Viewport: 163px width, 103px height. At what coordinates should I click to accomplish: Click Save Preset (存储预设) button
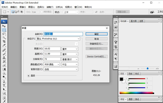(96, 44)
